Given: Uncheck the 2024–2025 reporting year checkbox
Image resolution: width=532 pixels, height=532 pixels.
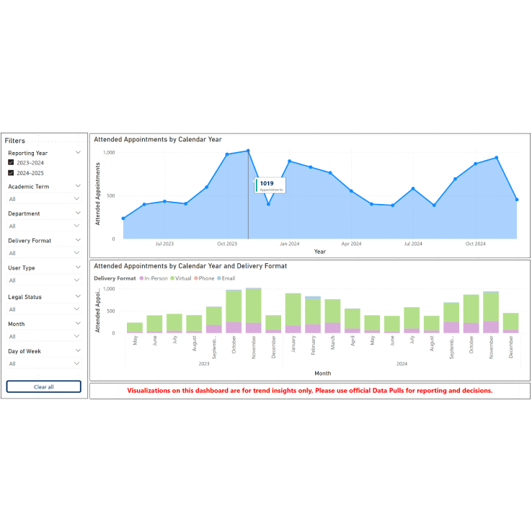Looking at the screenshot, I should (11, 173).
